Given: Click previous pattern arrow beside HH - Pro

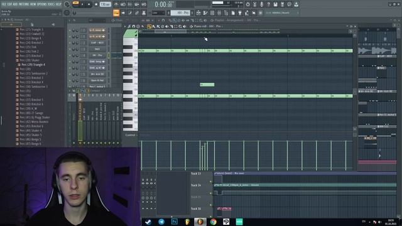Looking at the screenshot, I should pos(169,13).
